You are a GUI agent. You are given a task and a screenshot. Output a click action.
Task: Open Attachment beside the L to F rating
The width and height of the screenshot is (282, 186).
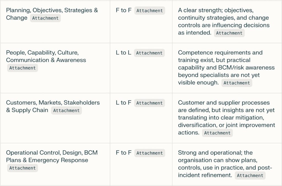(x=150, y=103)
